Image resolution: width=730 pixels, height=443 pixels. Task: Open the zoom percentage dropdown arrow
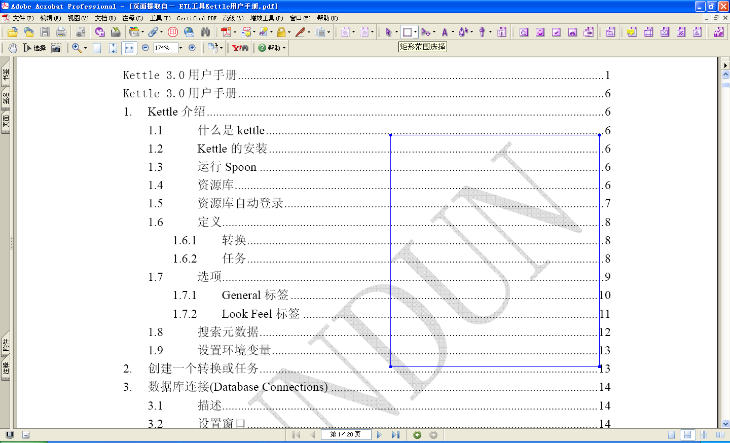[181, 48]
